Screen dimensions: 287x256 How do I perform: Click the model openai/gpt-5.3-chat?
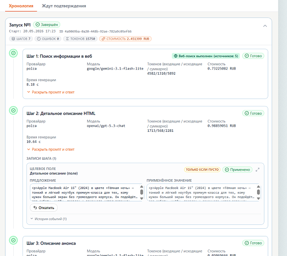[x=106, y=126]
